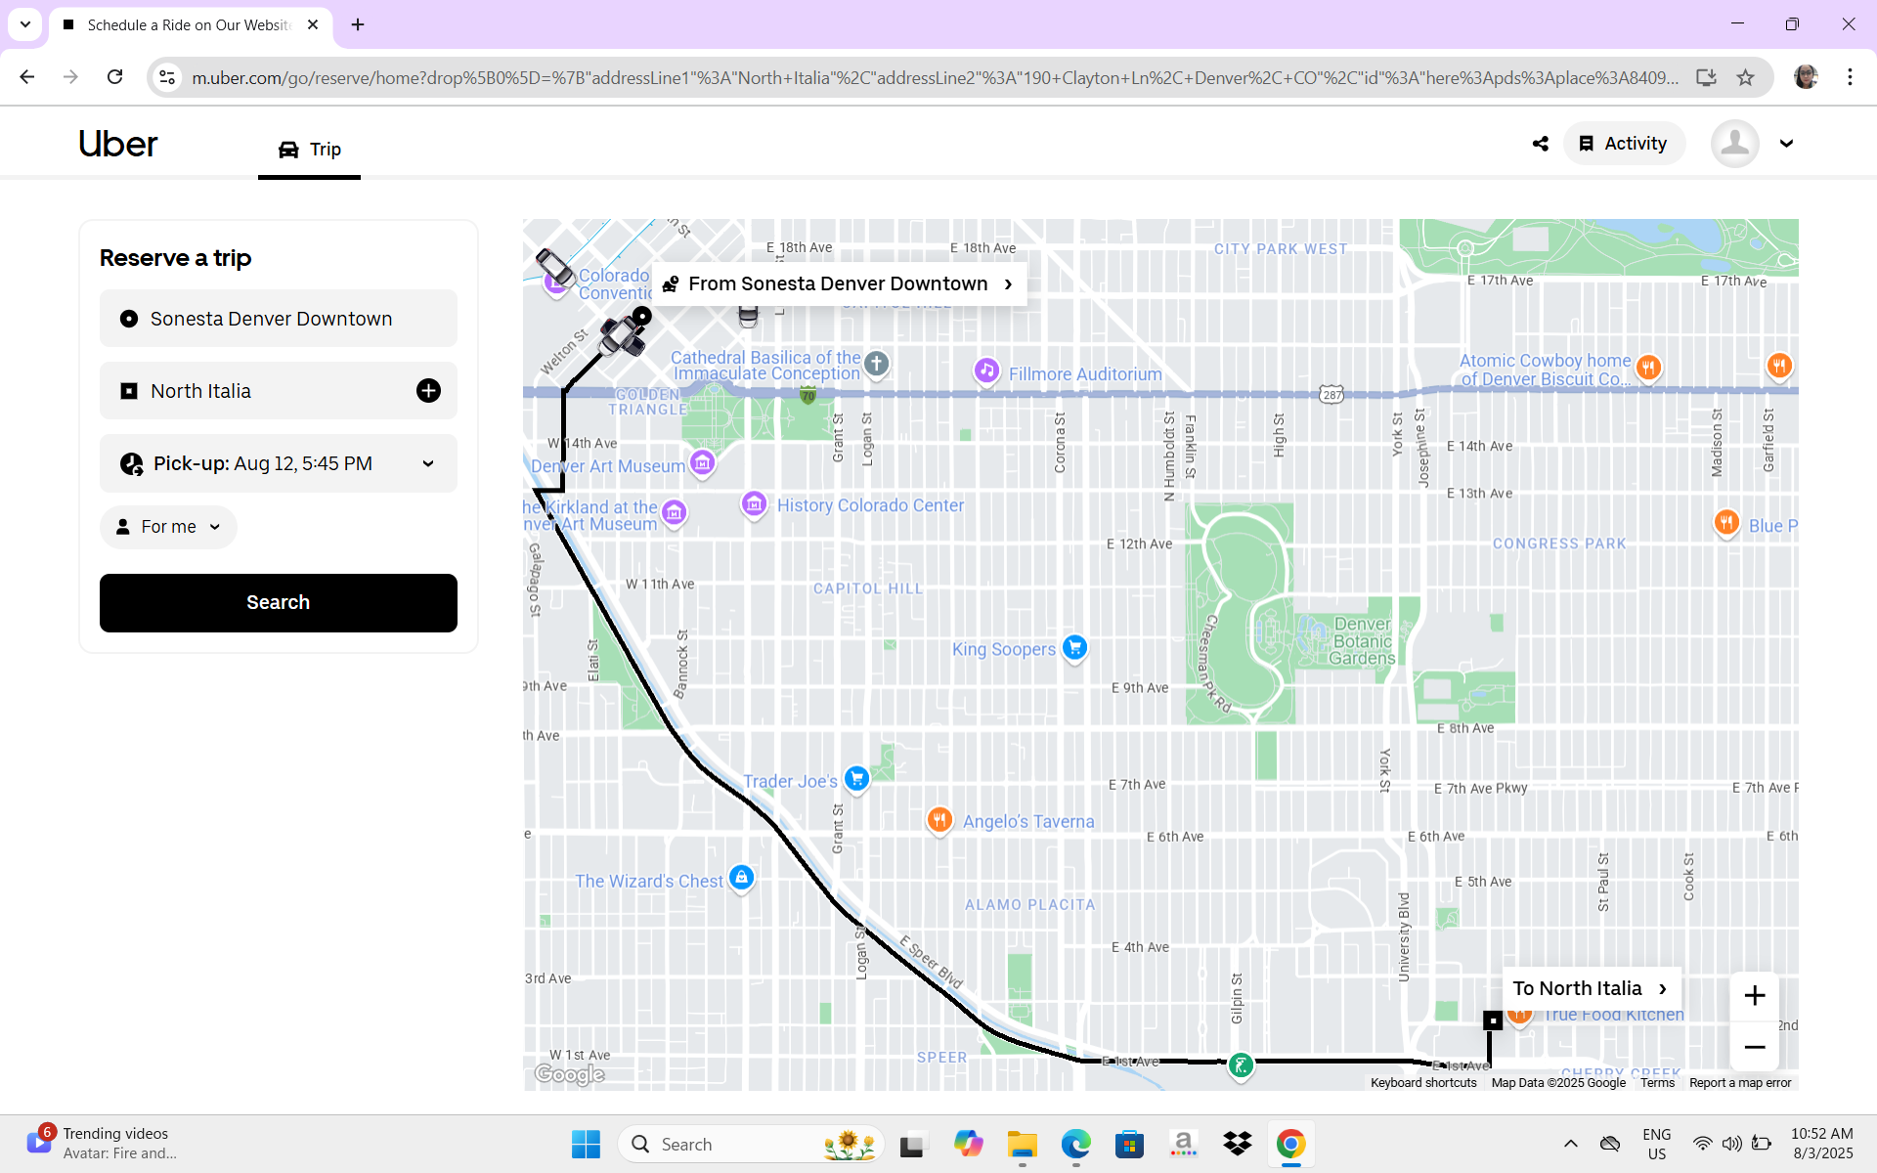Click Angelo's Taverna restaurant pin

(x=939, y=819)
